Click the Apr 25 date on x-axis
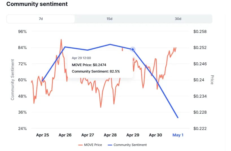The width and height of the screenshot is (231, 151). (42, 135)
